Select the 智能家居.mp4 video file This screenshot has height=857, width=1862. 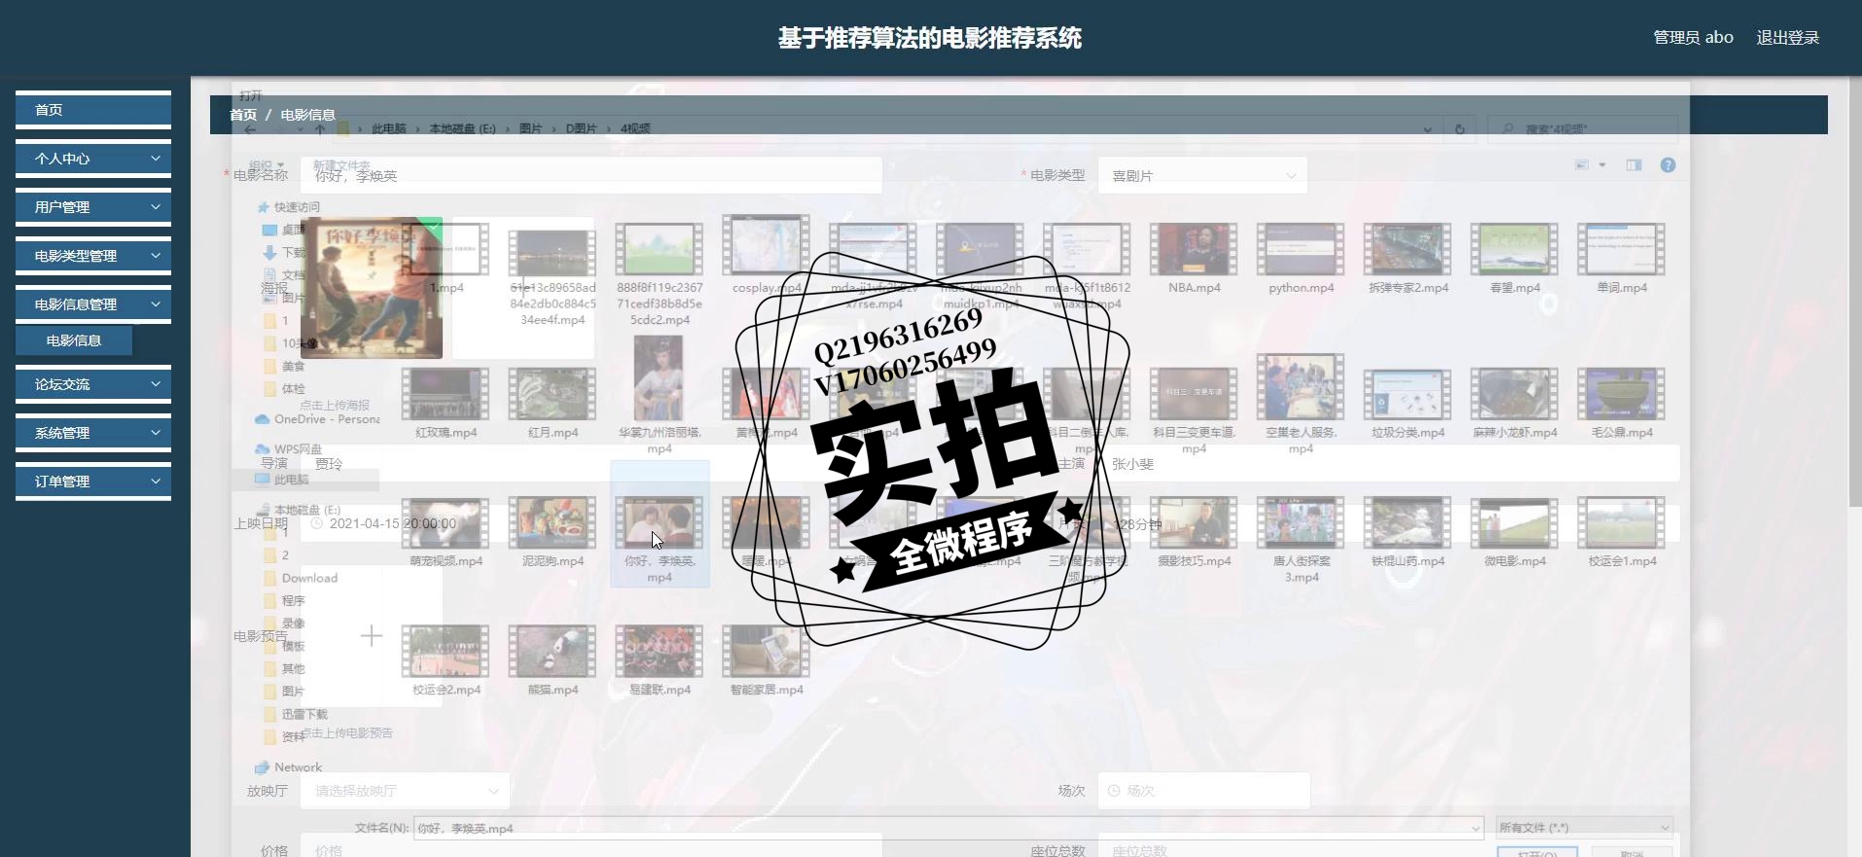tap(767, 661)
